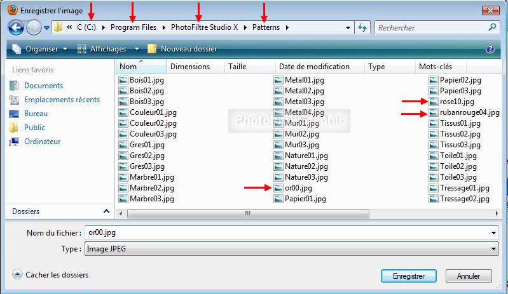Click the search magnifier icon

[492, 27]
